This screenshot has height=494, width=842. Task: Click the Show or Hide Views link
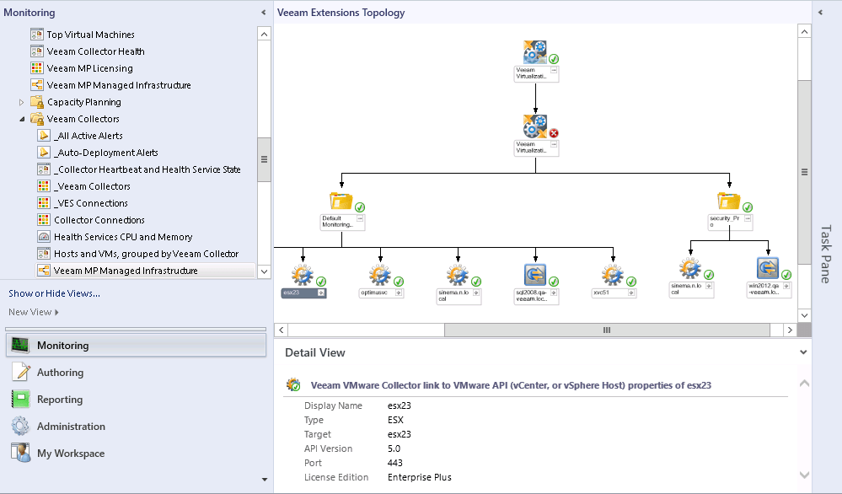pos(54,293)
